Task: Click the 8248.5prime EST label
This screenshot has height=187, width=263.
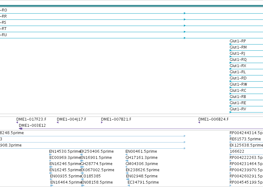Action: pos(12,133)
